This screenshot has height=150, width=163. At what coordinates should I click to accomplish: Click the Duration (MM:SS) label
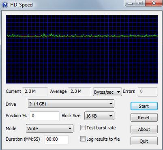point(23,139)
